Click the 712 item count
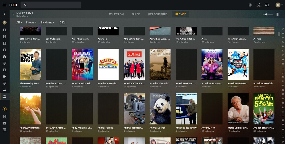 [x=62, y=23]
